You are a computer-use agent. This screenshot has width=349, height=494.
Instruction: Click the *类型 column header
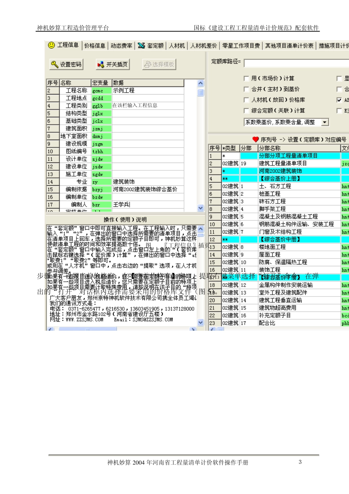(x=230, y=148)
